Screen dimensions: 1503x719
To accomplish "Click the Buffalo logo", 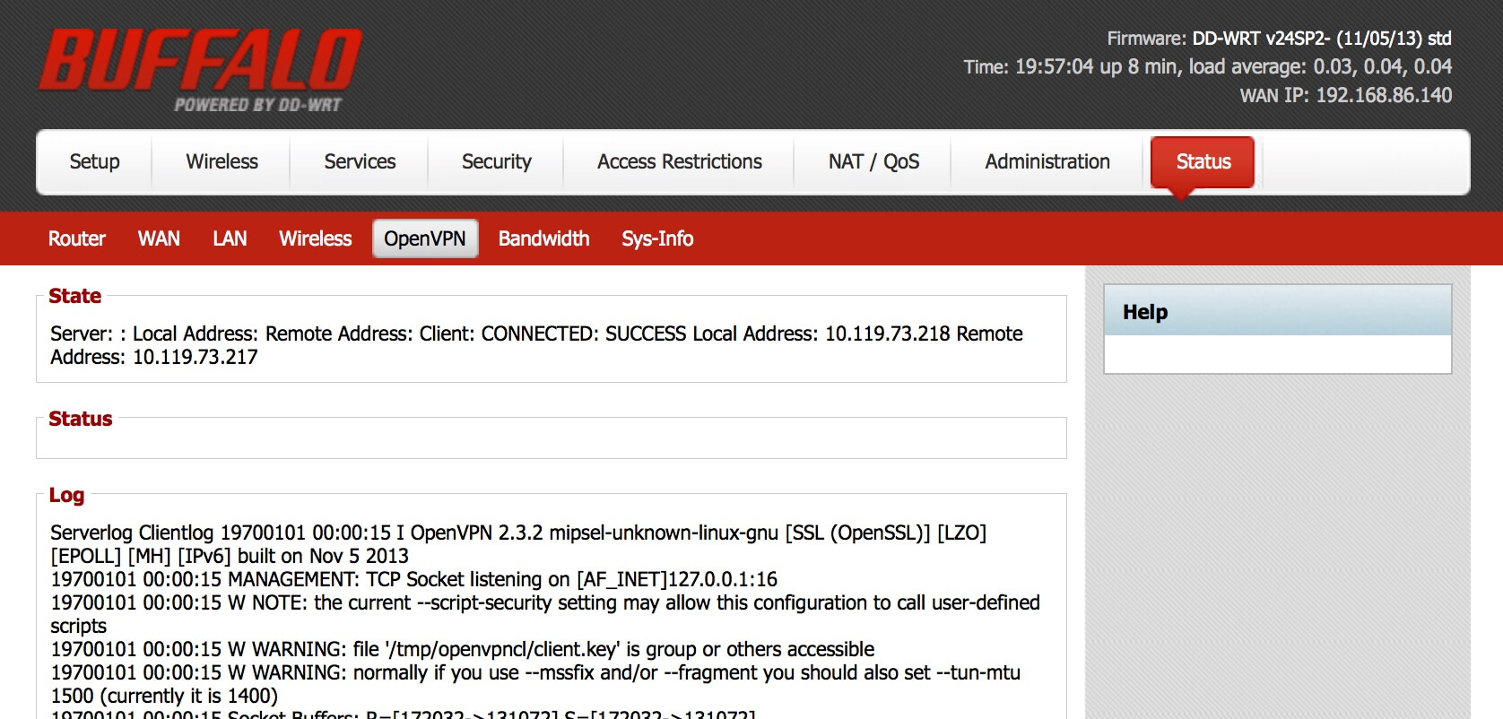I will pyautogui.click(x=201, y=70).
